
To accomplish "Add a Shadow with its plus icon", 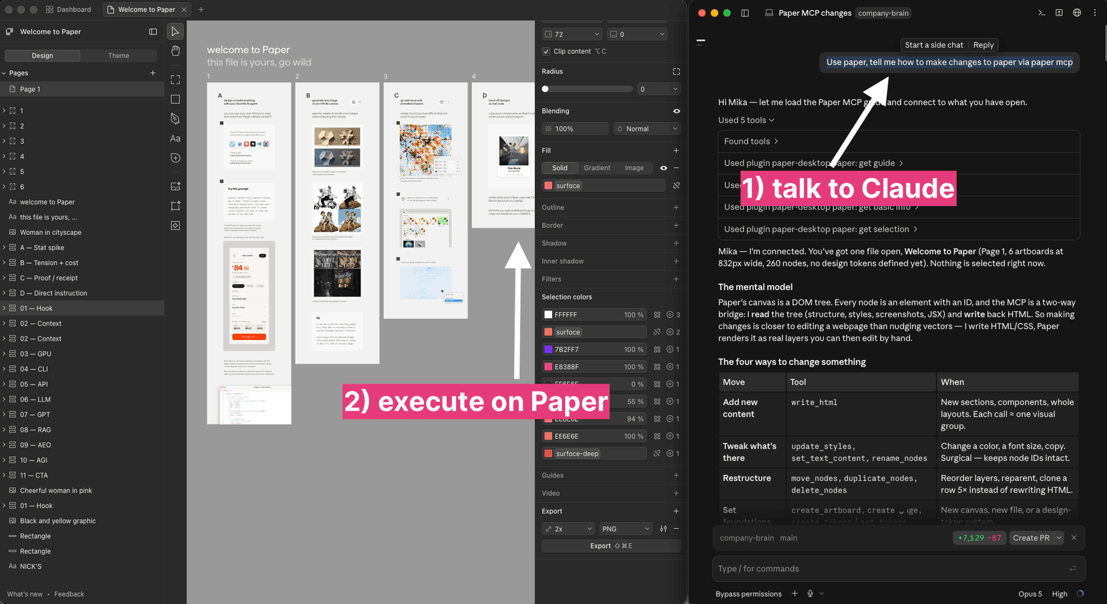I will [x=676, y=243].
